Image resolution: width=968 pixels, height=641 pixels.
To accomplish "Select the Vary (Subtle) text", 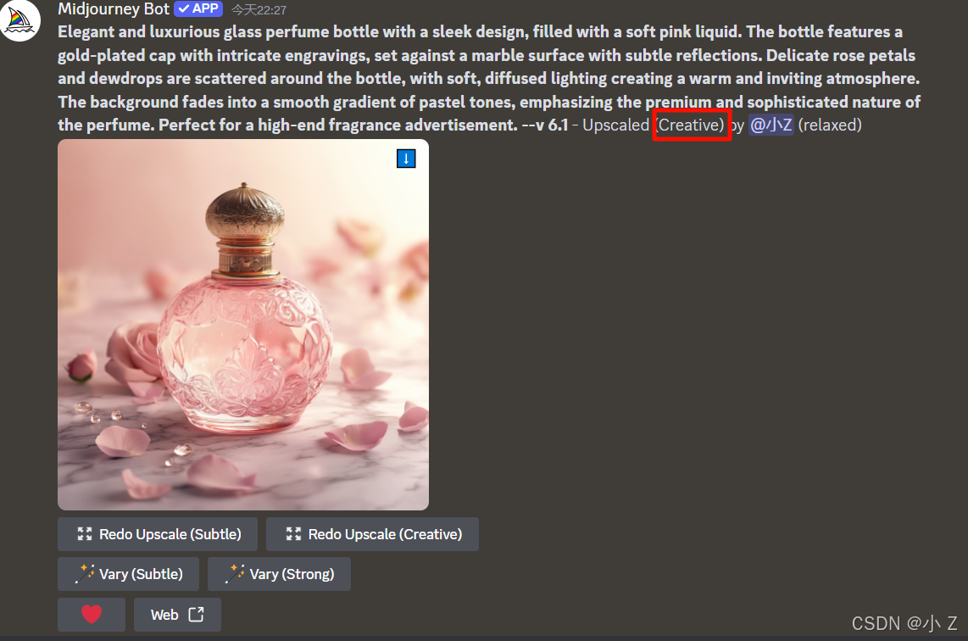I will point(141,574).
